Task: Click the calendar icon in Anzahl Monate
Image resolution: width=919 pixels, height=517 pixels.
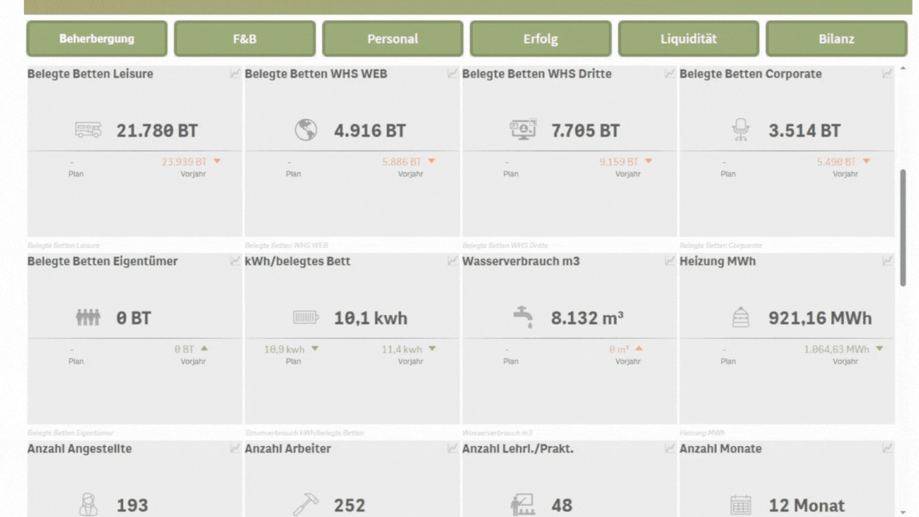Action: (741, 505)
